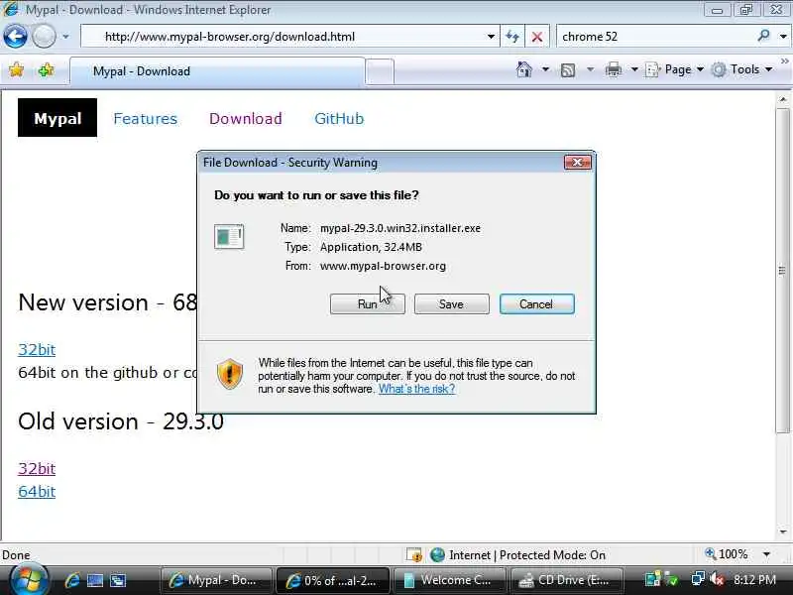Click the 8:12 PM clock
This screenshot has width=793, height=595.
(754, 579)
